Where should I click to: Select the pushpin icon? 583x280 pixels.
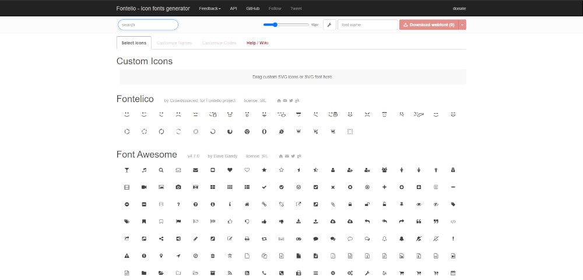402,204
